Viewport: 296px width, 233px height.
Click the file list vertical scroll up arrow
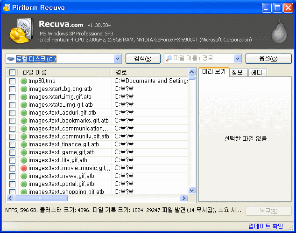(x=191, y=72)
